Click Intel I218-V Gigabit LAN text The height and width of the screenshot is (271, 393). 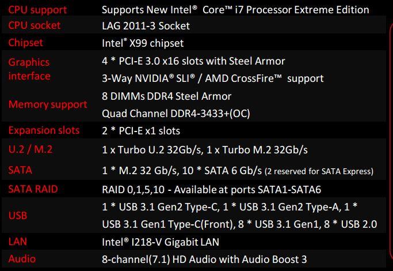coord(161,242)
